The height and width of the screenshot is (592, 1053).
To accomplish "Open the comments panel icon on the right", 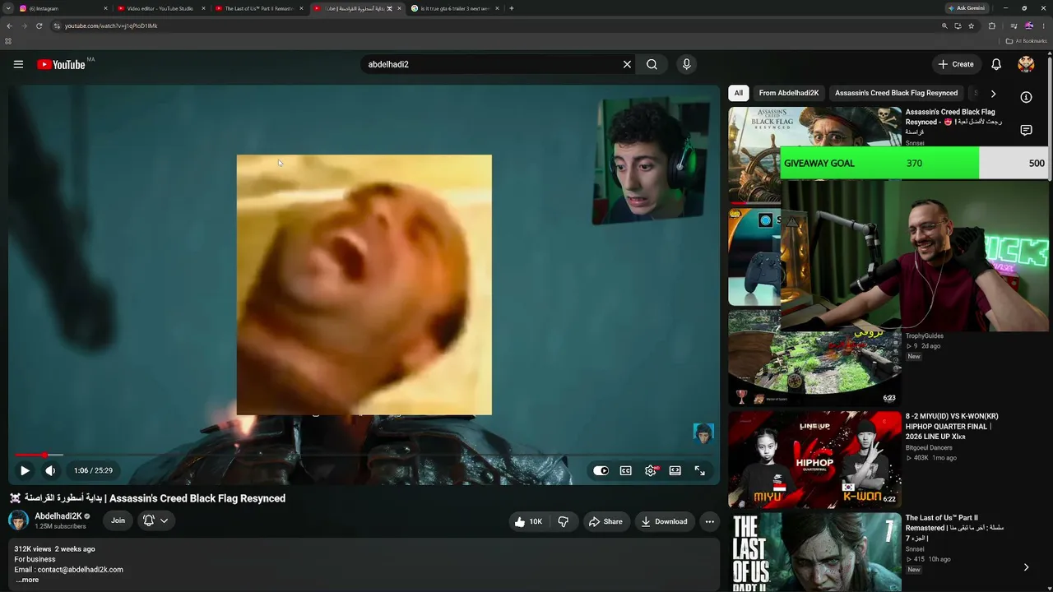I will click(1026, 130).
